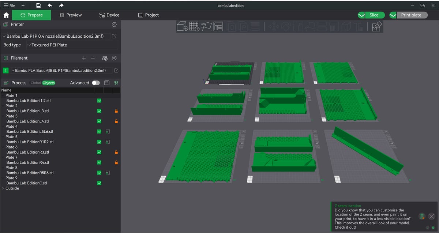The width and height of the screenshot is (439, 233).
Task: Select the Scale tool in toolbar
Action: pyautogui.click(x=298, y=26)
